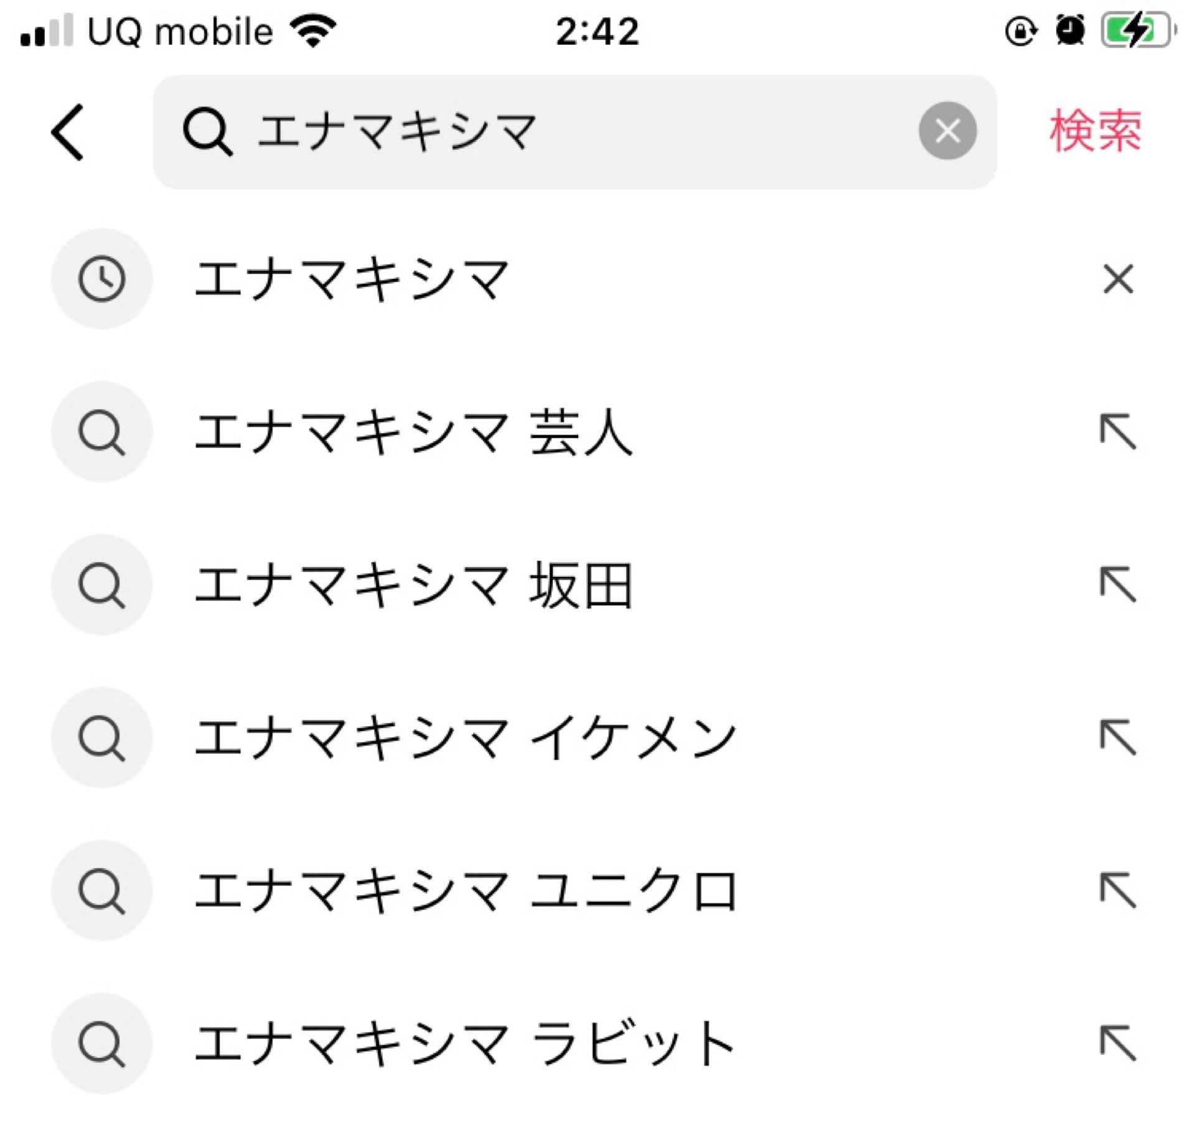The image size is (1195, 1122).
Task: Click the magnifier icon beside エナマキシマ イケメン
Action: tap(101, 736)
